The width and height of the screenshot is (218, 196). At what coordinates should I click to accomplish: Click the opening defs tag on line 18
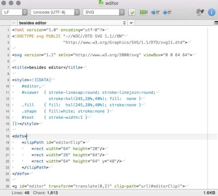20,136
